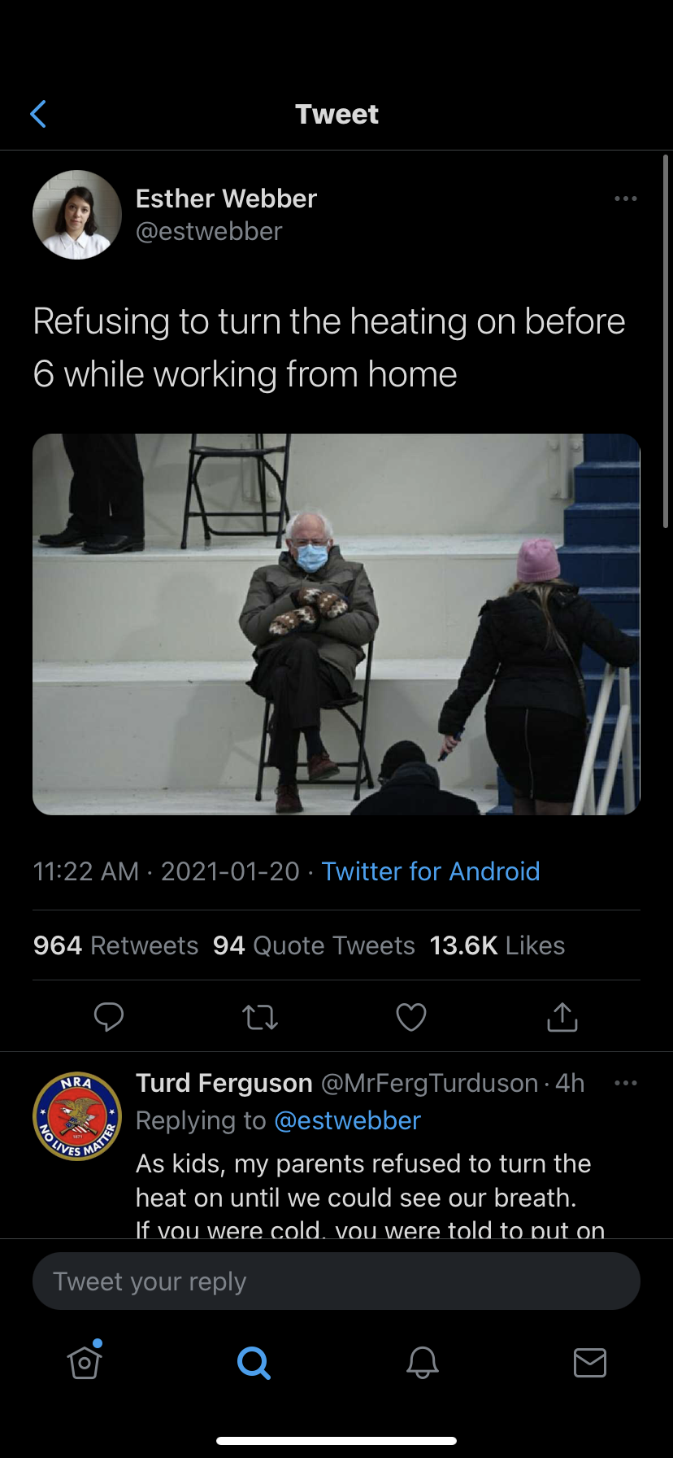The height and width of the screenshot is (1458, 673).
Task: Share the tweet via the share icon
Action: [562, 1017]
